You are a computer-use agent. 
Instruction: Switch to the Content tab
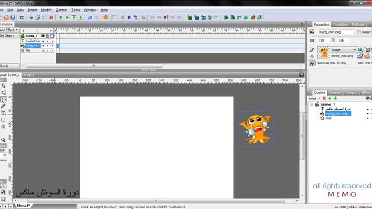335,93
